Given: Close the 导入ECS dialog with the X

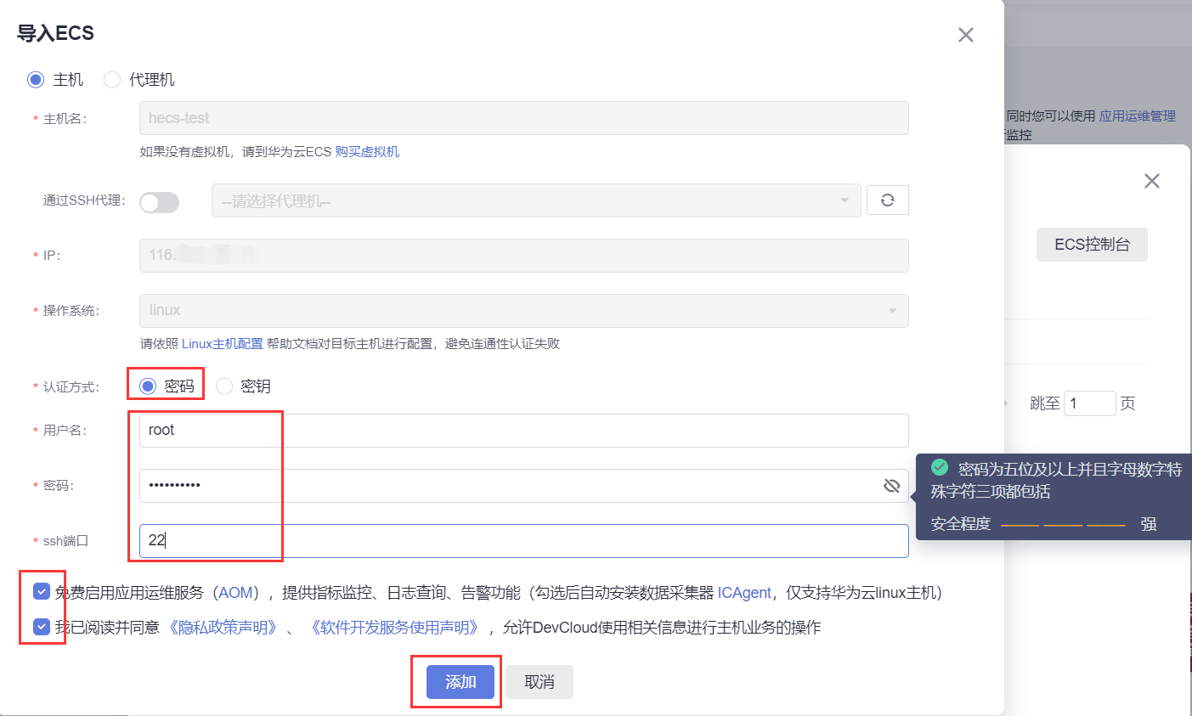Looking at the screenshot, I should tap(965, 35).
